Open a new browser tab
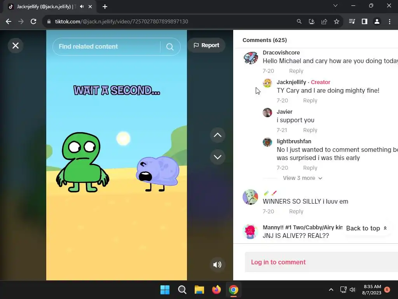The image size is (398, 299). tap(105, 7)
